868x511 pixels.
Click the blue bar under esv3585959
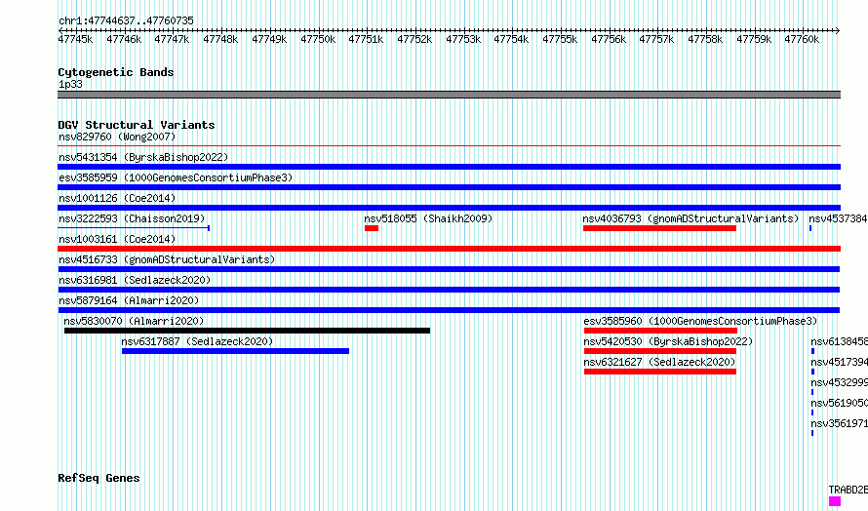point(449,187)
